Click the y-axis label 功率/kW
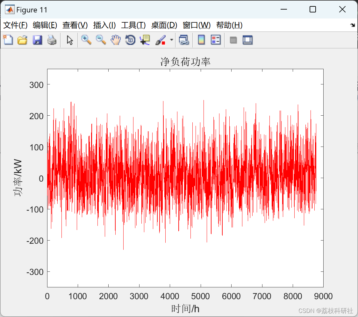 point(18,177)
